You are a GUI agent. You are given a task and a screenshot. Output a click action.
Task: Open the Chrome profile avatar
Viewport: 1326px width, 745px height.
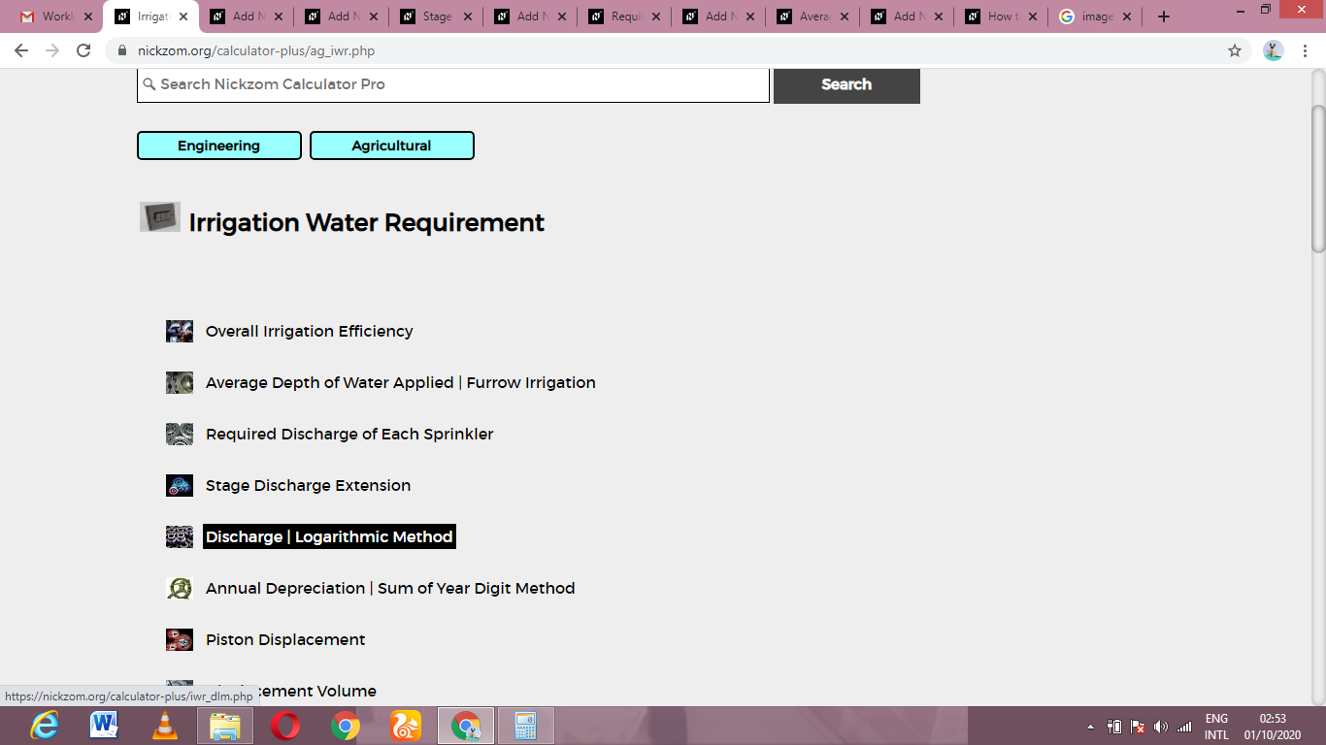1274,50
